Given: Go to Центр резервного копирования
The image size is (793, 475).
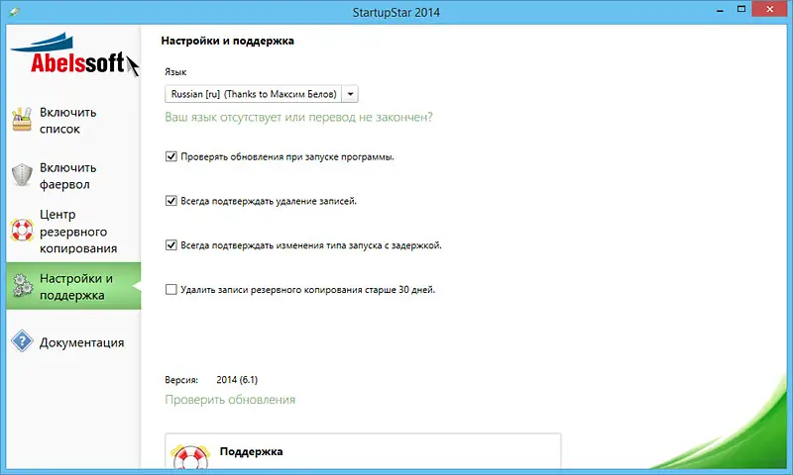Looking at the screenshot, I should coord(73,232).
